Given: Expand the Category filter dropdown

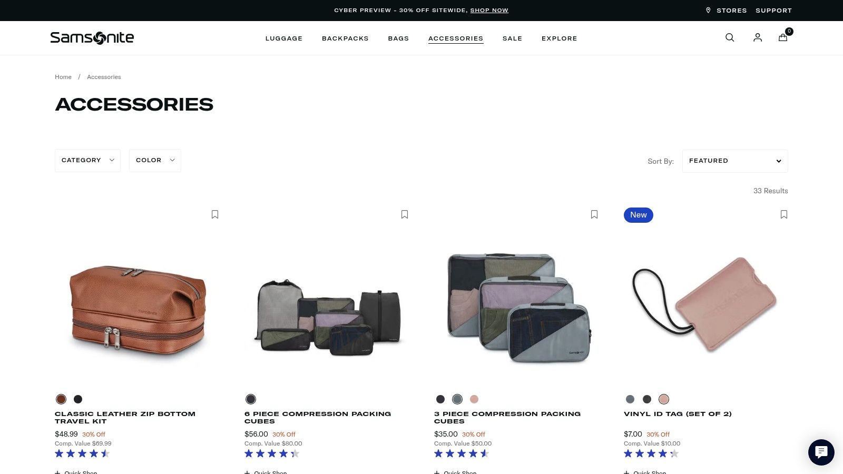Looking at the screenshot, I should (x=87, y=160).
